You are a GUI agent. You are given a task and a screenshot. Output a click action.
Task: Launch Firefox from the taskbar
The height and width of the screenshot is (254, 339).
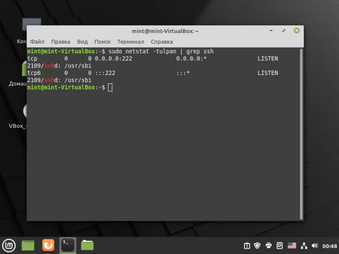point(48,245)
